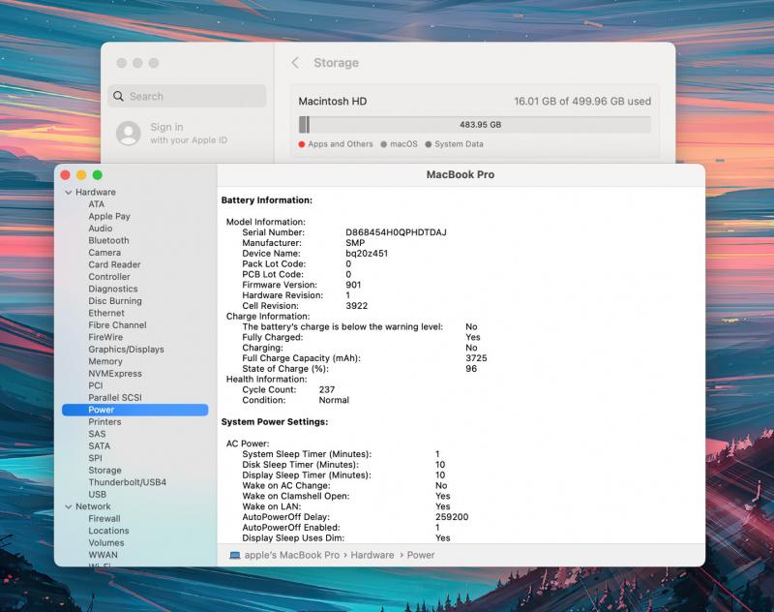Viewport: 774px width, 612px height.
Task: Click the Apple ID avatar icon
Action: [x=129, y=134]
